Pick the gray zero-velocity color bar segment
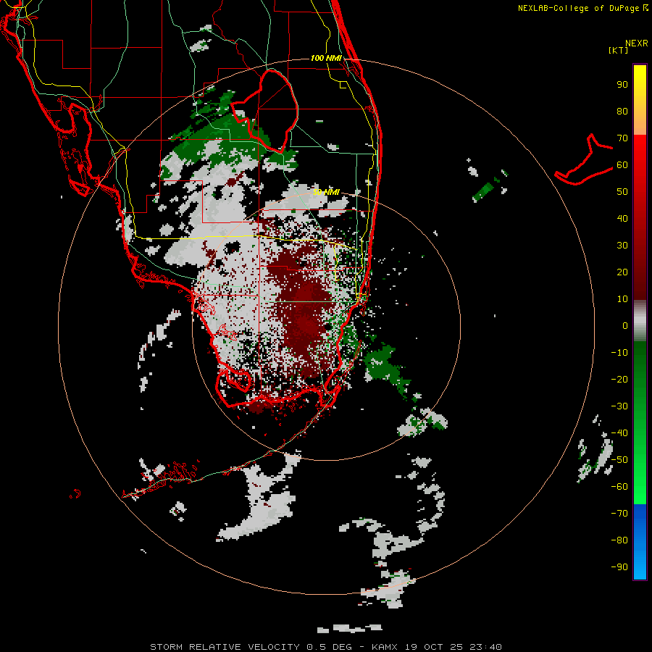Viewport: 652px width, 652px height. (x=640, y=321)
